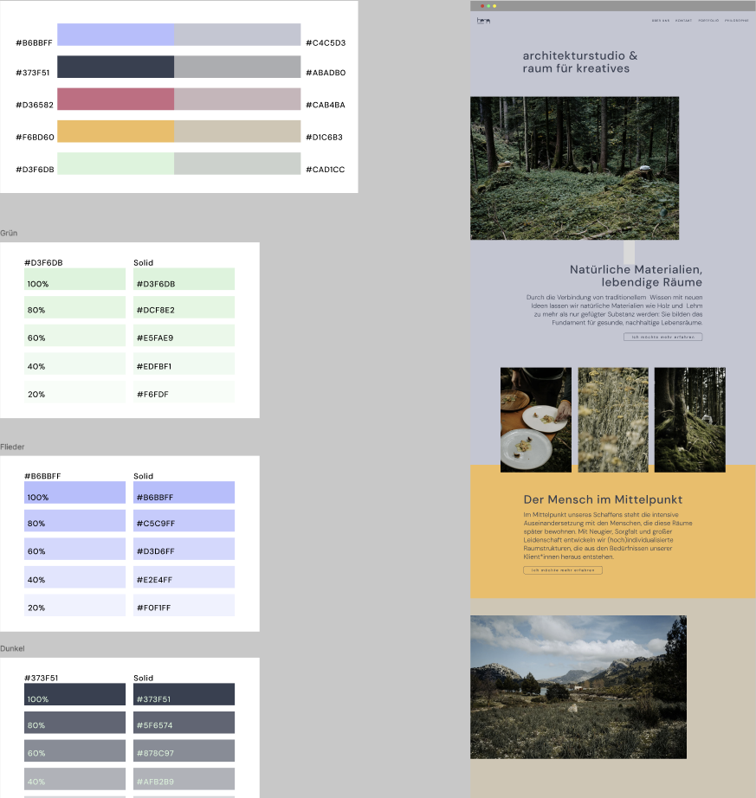Select the photo of plates with food
Image resolution: width=756 pixels, height=798 pixels.
click(x=536, y=420)
